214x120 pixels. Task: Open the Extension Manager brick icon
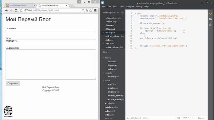[x=210, y=19]
